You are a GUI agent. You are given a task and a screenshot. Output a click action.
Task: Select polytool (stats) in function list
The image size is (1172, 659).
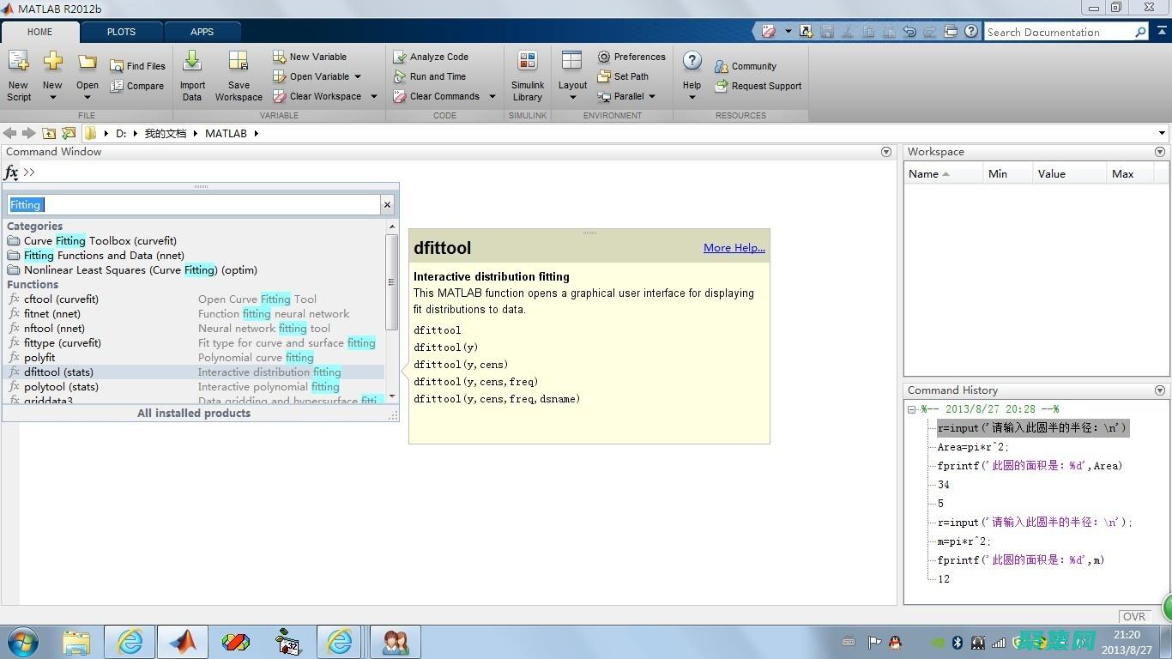pos(59,387)
